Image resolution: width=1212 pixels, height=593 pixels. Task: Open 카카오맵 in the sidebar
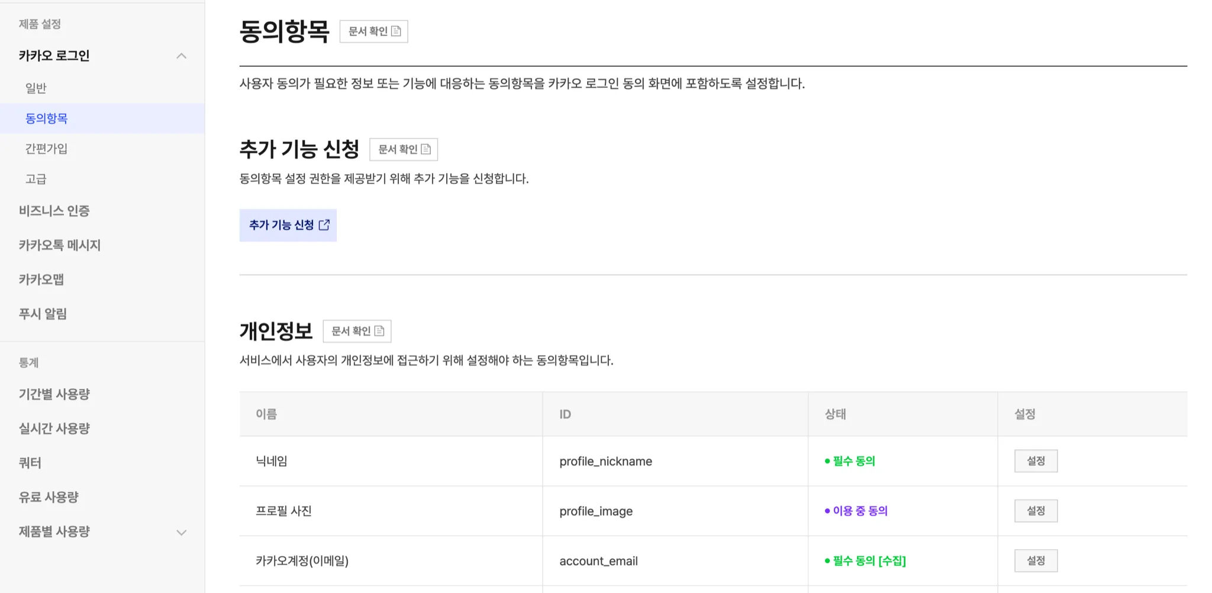(x=41, y=279)
